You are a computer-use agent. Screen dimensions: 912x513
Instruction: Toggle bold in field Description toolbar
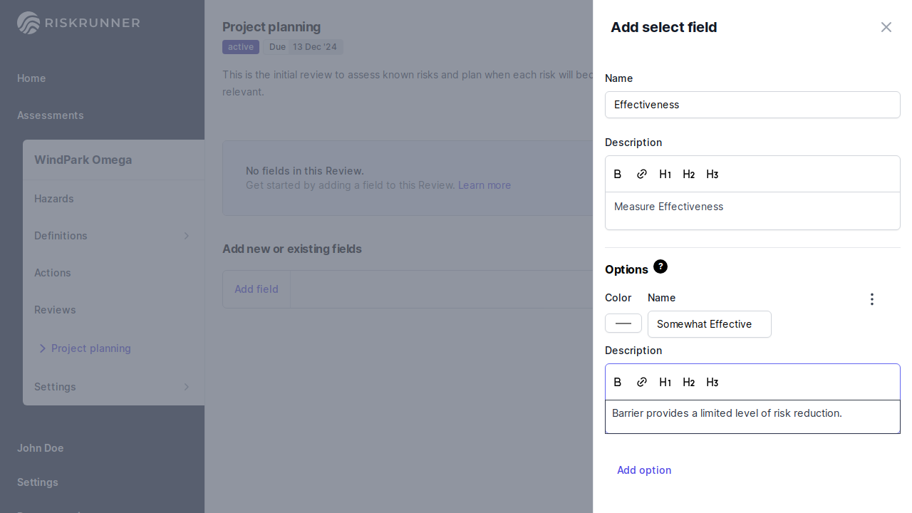[x=618, y=174]
